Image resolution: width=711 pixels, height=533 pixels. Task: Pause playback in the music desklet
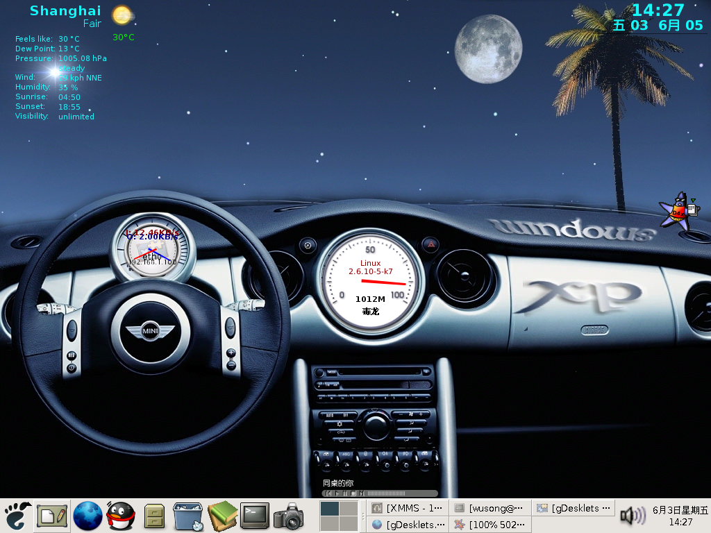345,493
